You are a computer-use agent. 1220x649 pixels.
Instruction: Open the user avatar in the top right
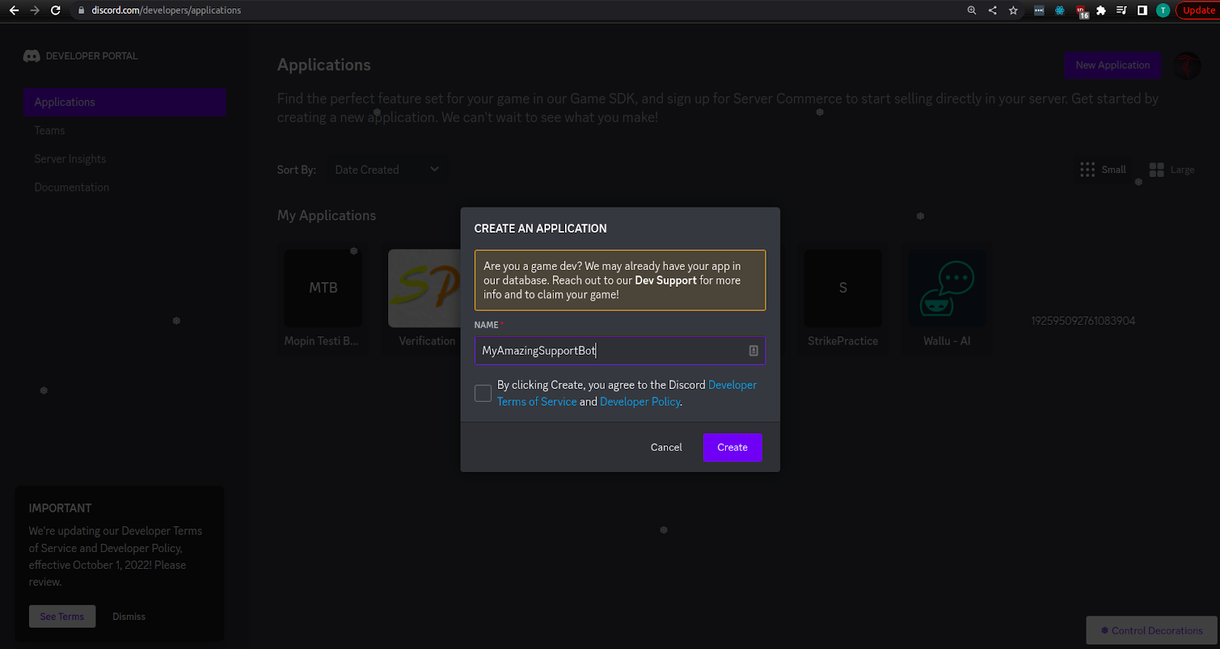[1186, 66]
